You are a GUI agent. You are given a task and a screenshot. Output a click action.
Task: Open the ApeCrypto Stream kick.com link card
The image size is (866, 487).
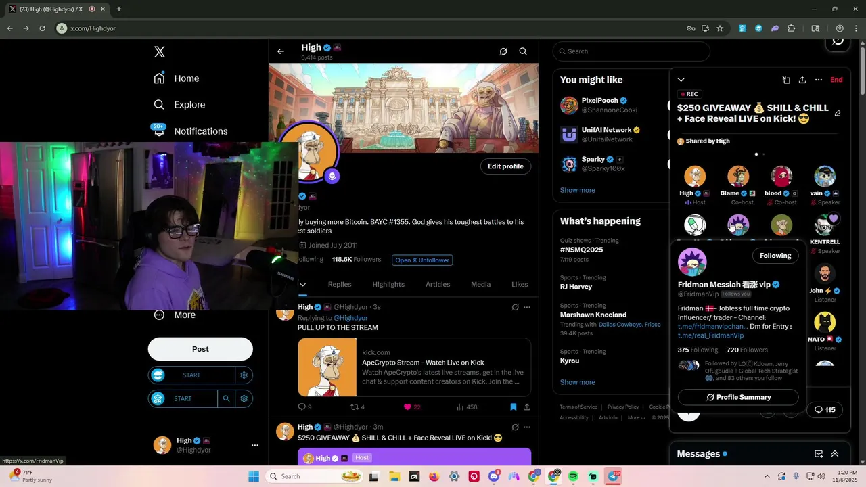414,367
